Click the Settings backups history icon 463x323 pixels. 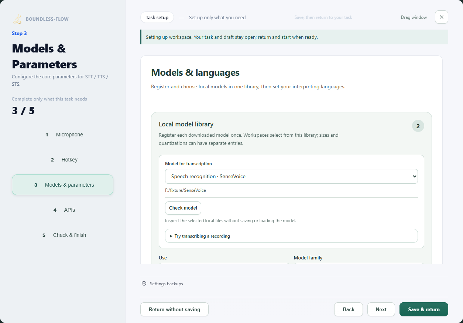(144, 283)
